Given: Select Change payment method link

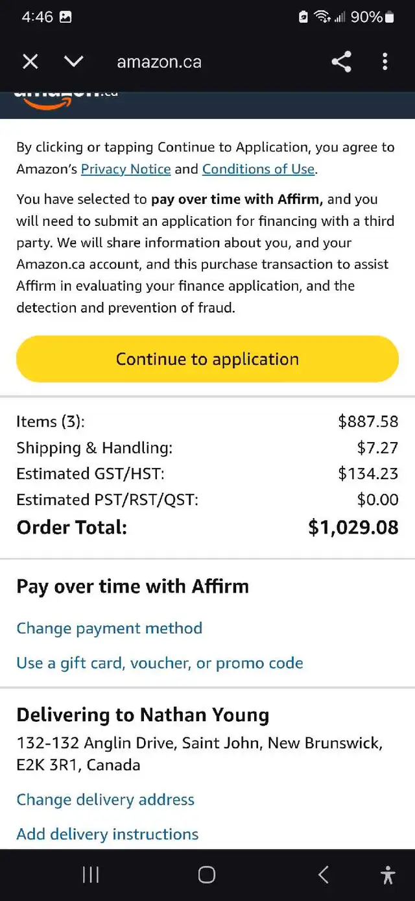Looking at the screenshot, I should tap(110, 628).
